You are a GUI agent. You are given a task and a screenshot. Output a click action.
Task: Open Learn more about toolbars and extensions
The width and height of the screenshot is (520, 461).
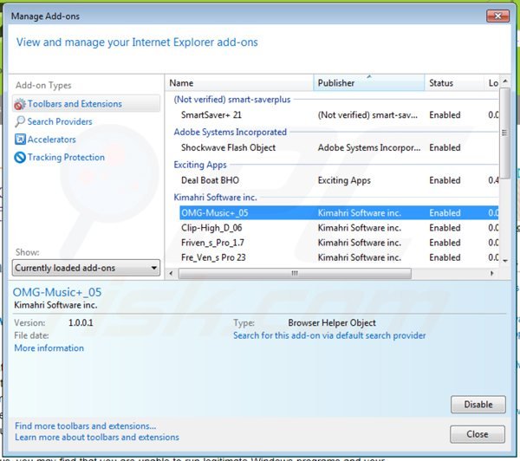(97, 437)
